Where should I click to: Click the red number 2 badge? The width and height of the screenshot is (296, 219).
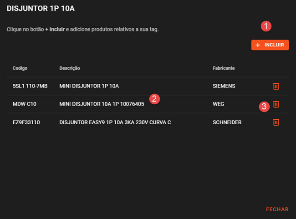tap(154, 98)
